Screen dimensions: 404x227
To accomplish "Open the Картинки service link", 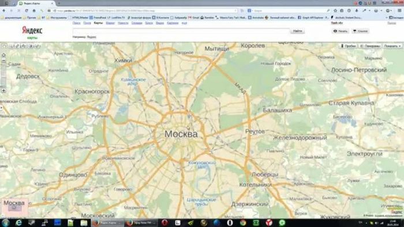I will pos(173,23).
